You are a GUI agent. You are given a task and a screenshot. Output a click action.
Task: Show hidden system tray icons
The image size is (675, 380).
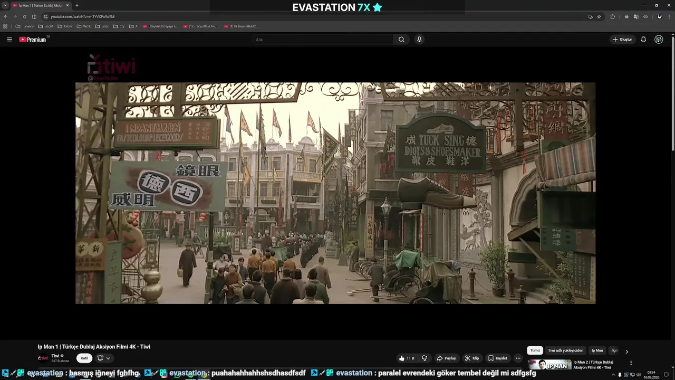coord(613,375)
